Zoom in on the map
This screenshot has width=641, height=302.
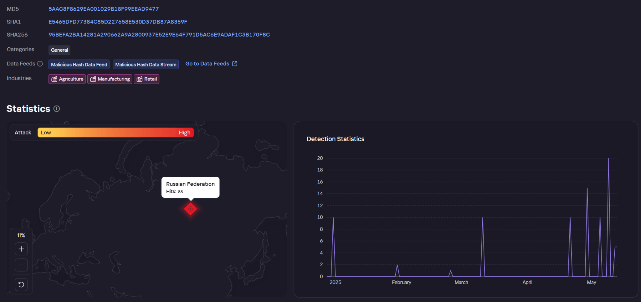click(21, 249)
